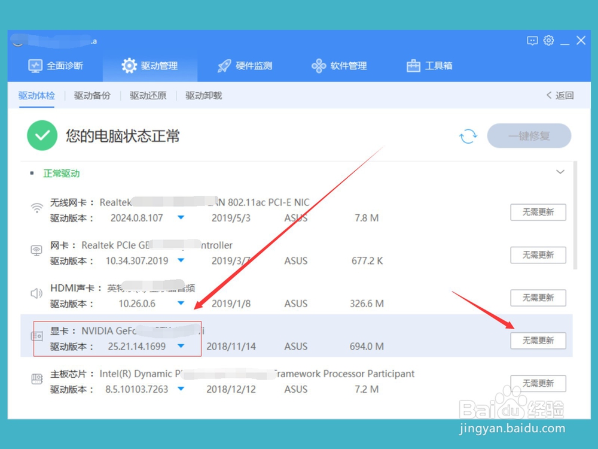
Task: Expand the NVIDIA driver version dropdown
Action: click(x=181, y=346)
